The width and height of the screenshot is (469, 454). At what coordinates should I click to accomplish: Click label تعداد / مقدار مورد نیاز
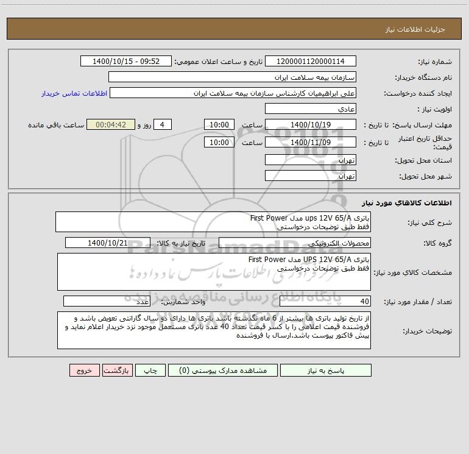pyautogui.click(x=418, y=302)
